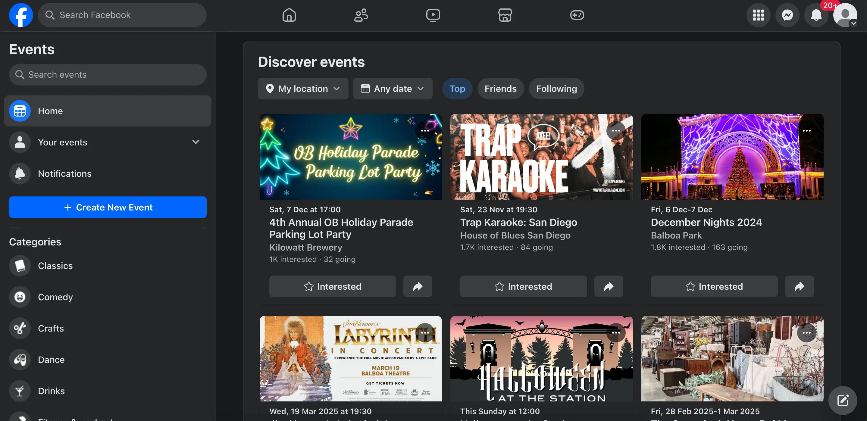Open the My location filter dropdown

(302, 89)
